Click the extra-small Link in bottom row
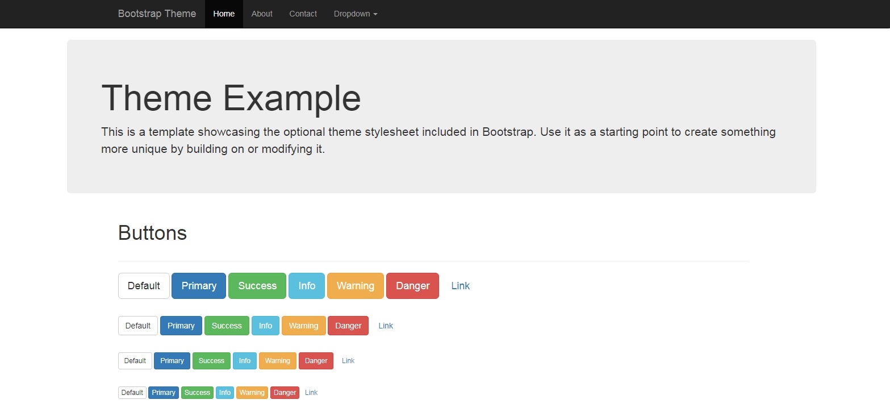Viewport: 890px width, 412px height. pos(311,393)
